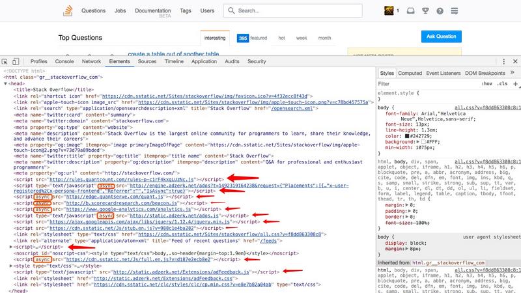Select the interesting questions tab
This screenshot has height=293, width=521.
(215, 38)
